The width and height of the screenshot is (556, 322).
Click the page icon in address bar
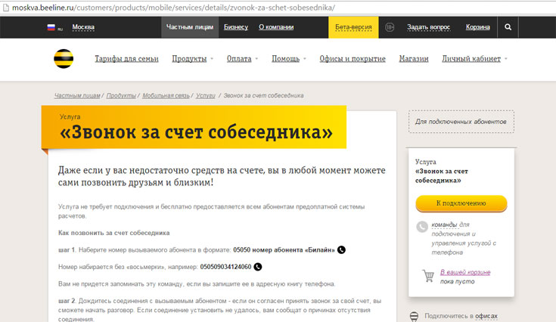5,8
